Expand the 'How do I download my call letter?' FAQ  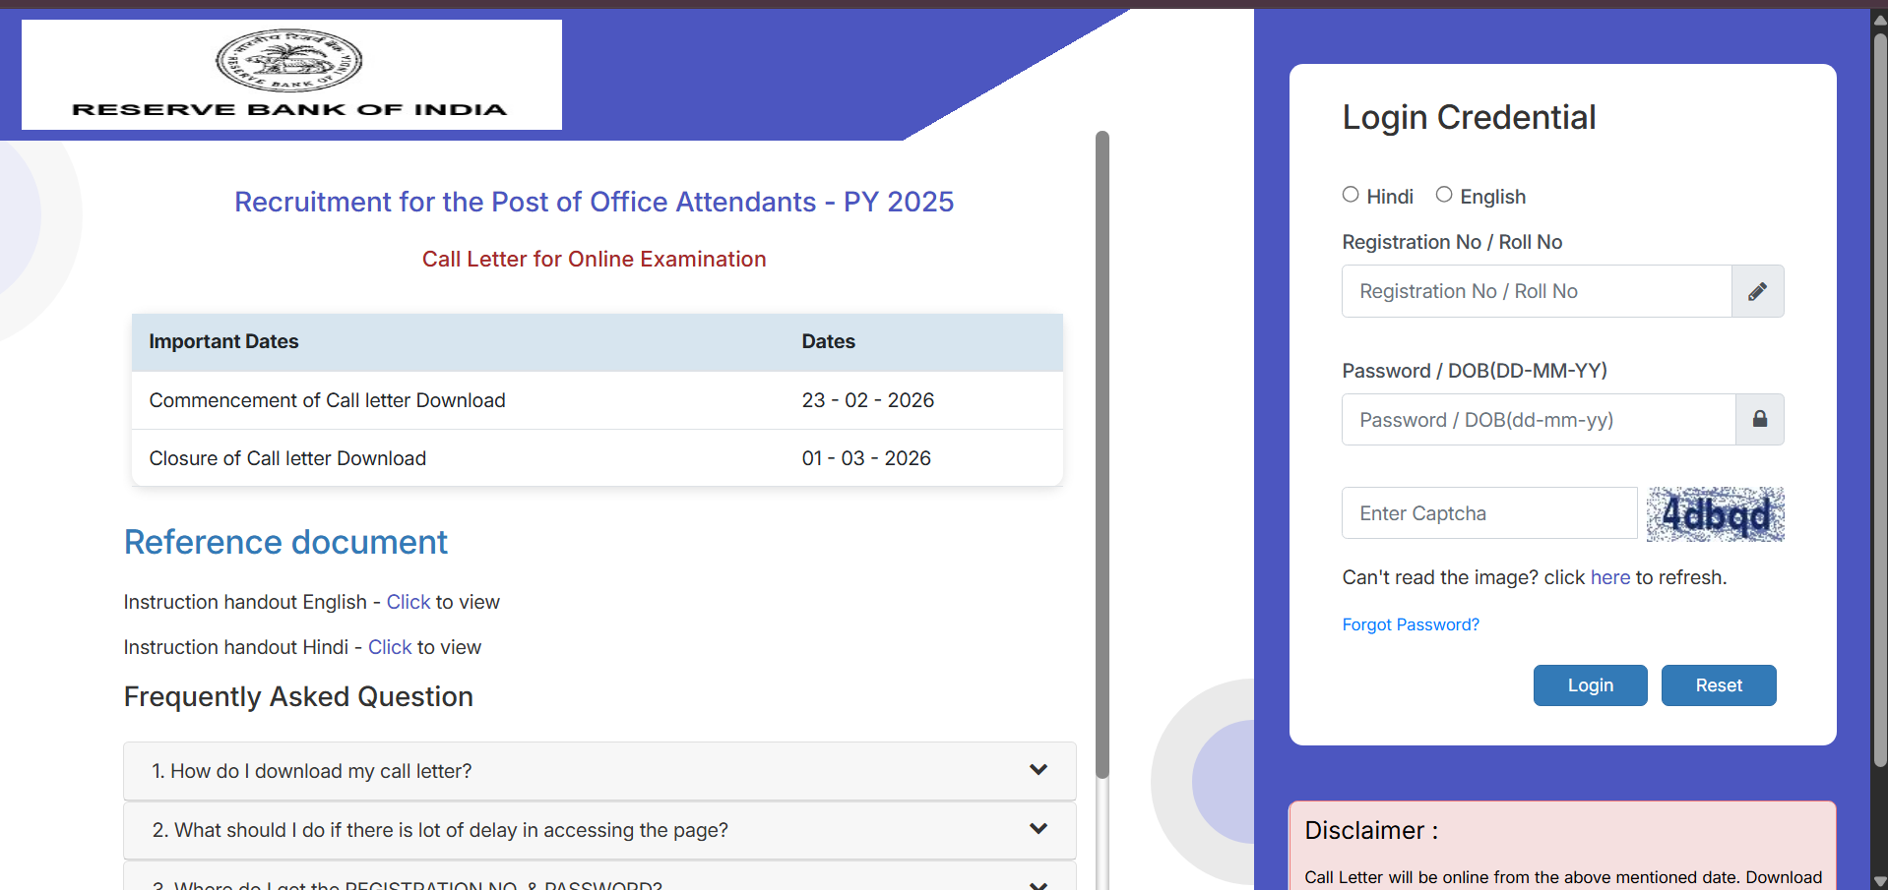[x=311, y=771]
